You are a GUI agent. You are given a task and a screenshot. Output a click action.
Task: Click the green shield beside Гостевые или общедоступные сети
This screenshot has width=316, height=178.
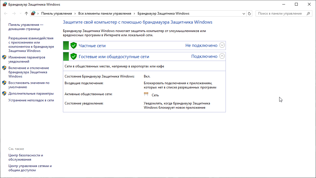pos(73,56)
